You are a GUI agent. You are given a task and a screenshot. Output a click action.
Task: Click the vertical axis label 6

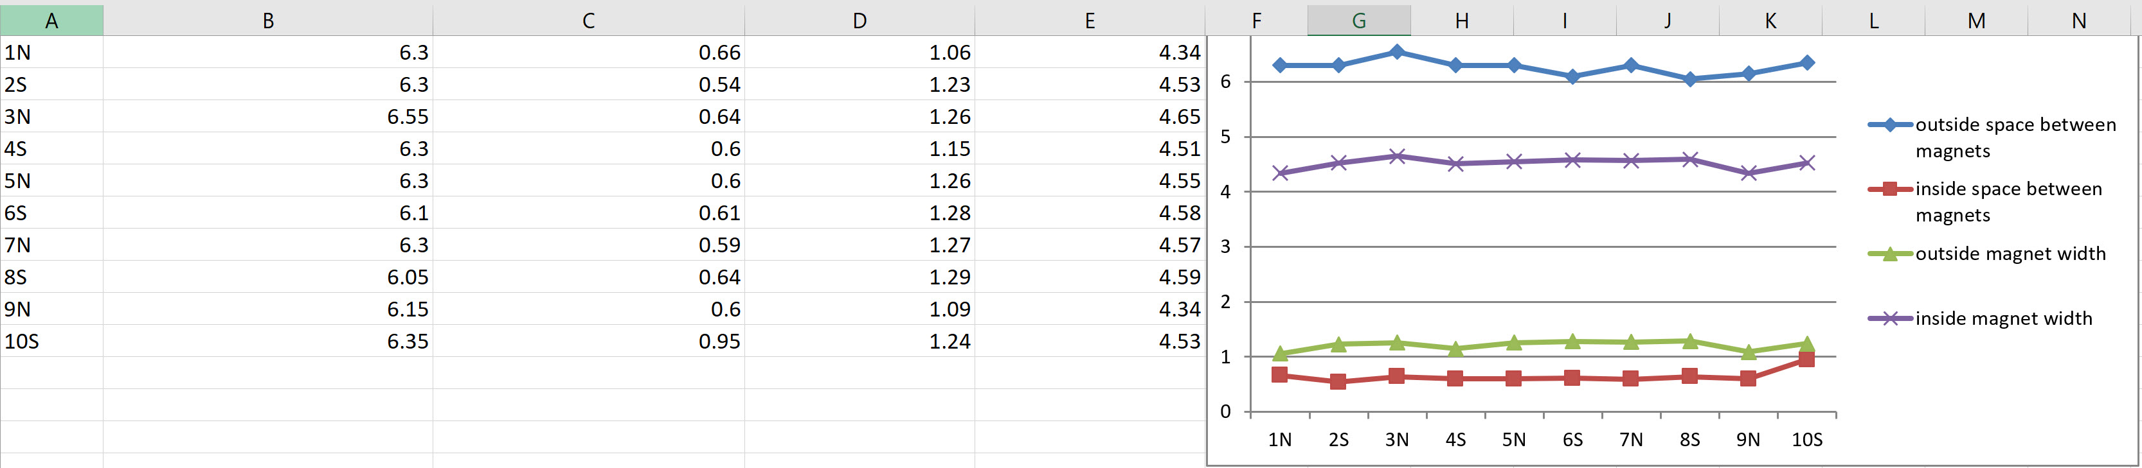pos(1226,82)
